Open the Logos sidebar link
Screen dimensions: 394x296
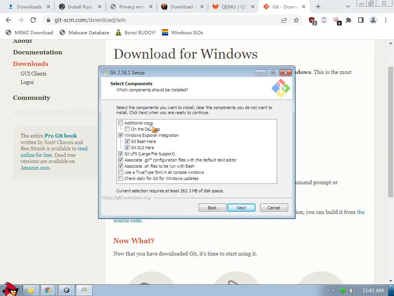point(27,82)
